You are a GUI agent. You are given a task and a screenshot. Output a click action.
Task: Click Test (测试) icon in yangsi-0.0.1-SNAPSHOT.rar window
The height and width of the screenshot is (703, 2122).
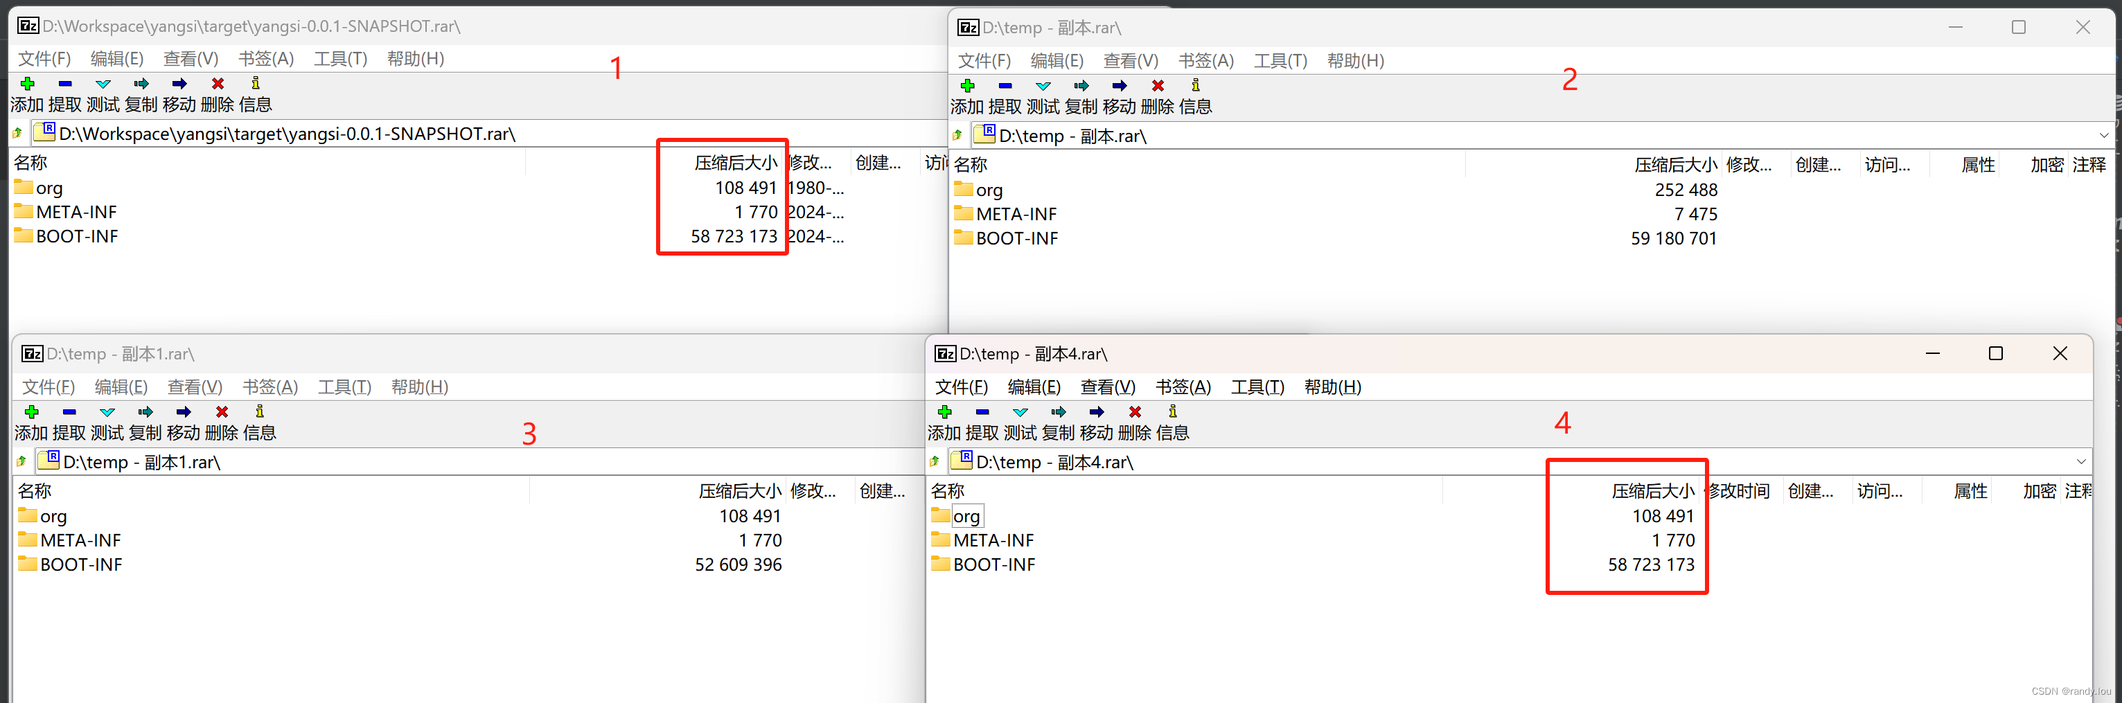tap(103, 84)
